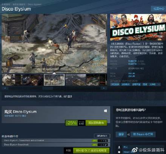Click the screenshot strip scrollbar handle

[48, 88]
